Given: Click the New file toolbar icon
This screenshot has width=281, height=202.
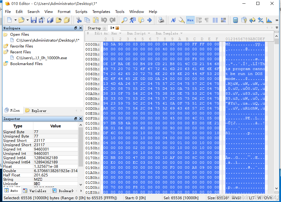Looking at the screenshot, I should pos(9,20).
